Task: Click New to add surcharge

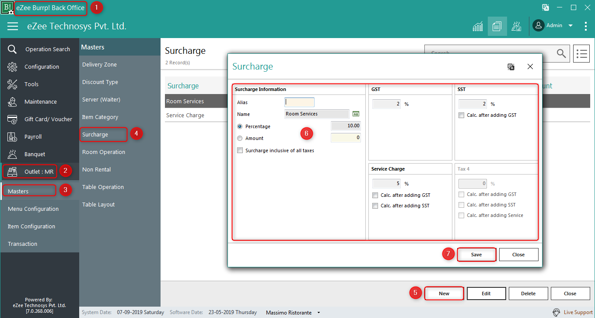Action: [x=444, y=294]
